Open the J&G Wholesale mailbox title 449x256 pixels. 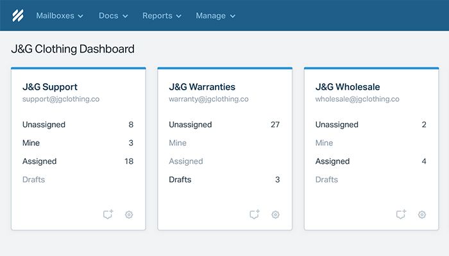click(348, 87)
